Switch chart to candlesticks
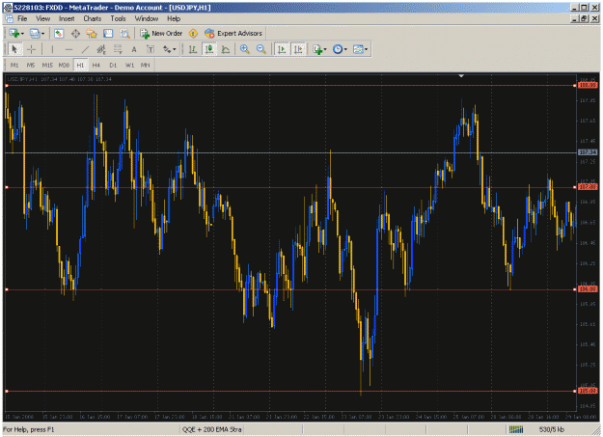Screen dimensions: 603x437 point(209,49)
